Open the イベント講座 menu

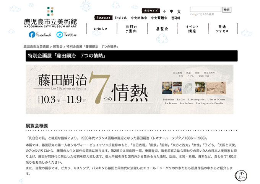coord(192,29)
